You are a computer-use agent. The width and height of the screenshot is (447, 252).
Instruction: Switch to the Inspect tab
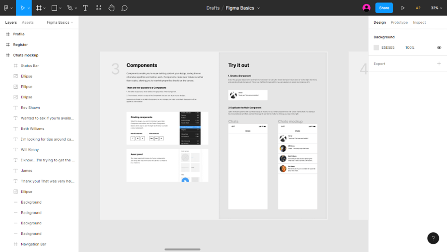[x=419, y=22]
